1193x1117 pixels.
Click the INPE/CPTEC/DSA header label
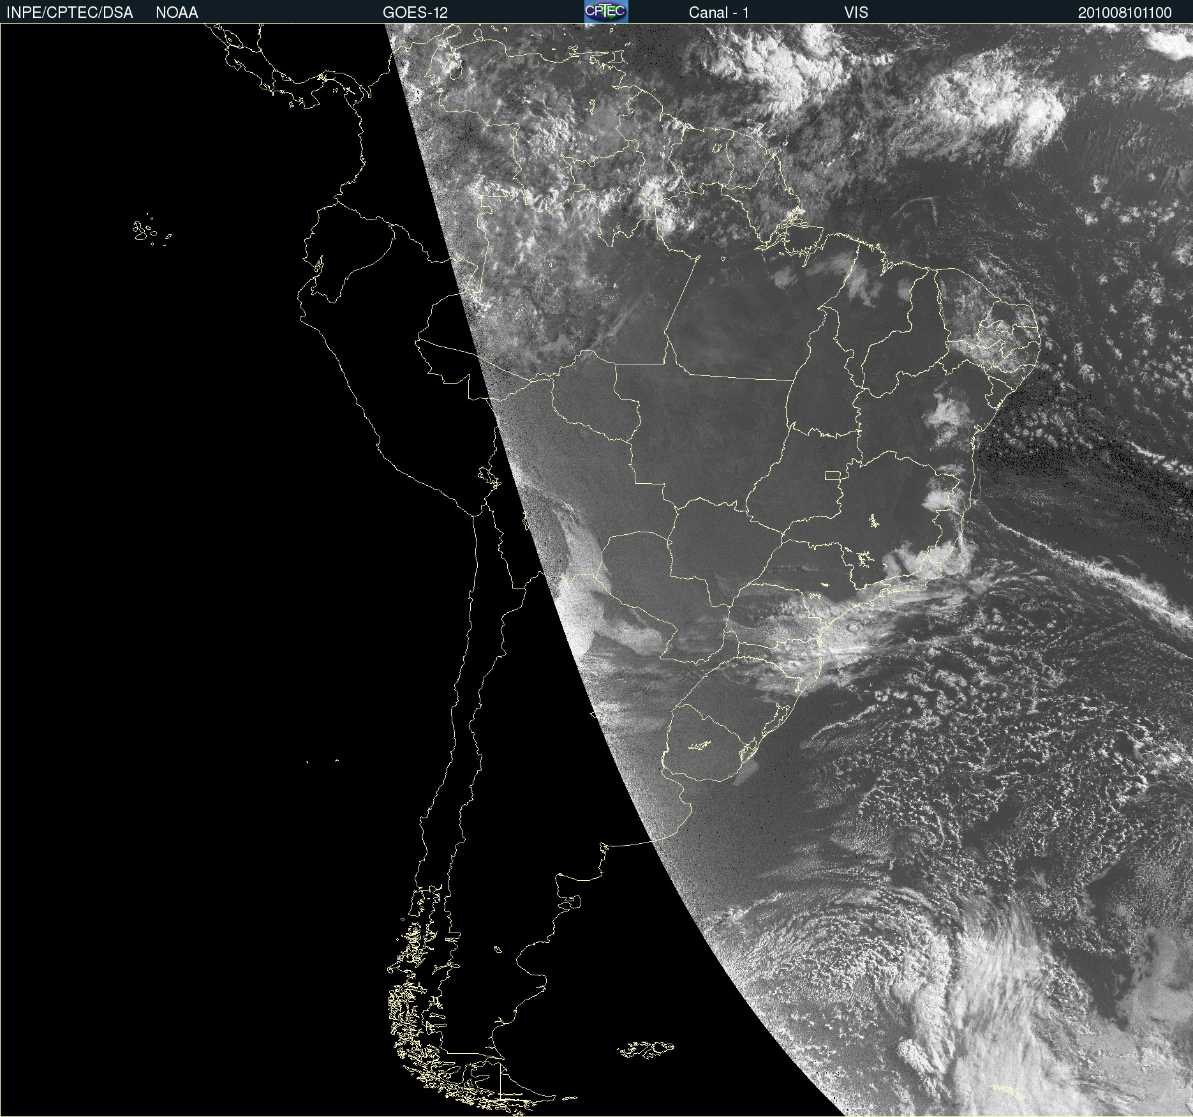pos(70,13)
